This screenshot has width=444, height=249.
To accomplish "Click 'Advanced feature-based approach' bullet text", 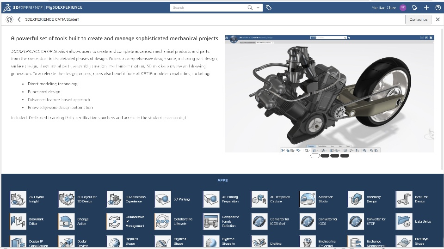I will tap(59, 100).
